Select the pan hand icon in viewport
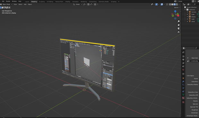This screenshot has height=118, width=199. coord(178,25)
